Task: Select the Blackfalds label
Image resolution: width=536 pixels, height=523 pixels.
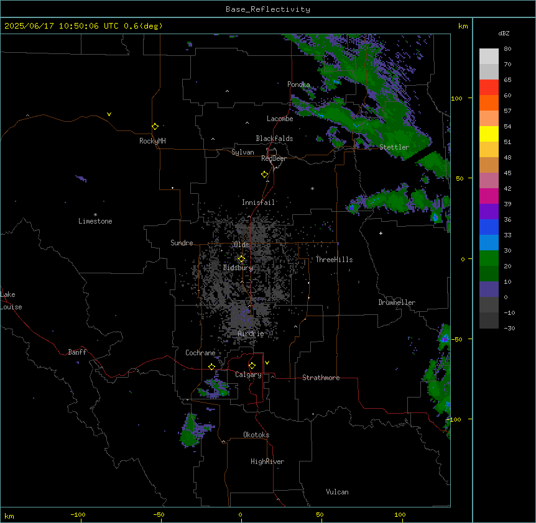Action: (274, 139)
